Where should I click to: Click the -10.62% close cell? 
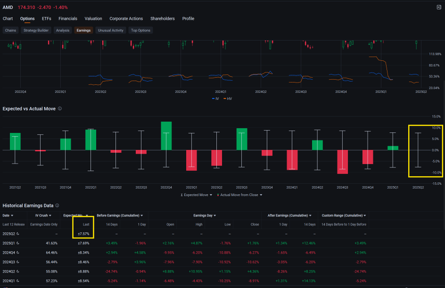click(252, 262)
